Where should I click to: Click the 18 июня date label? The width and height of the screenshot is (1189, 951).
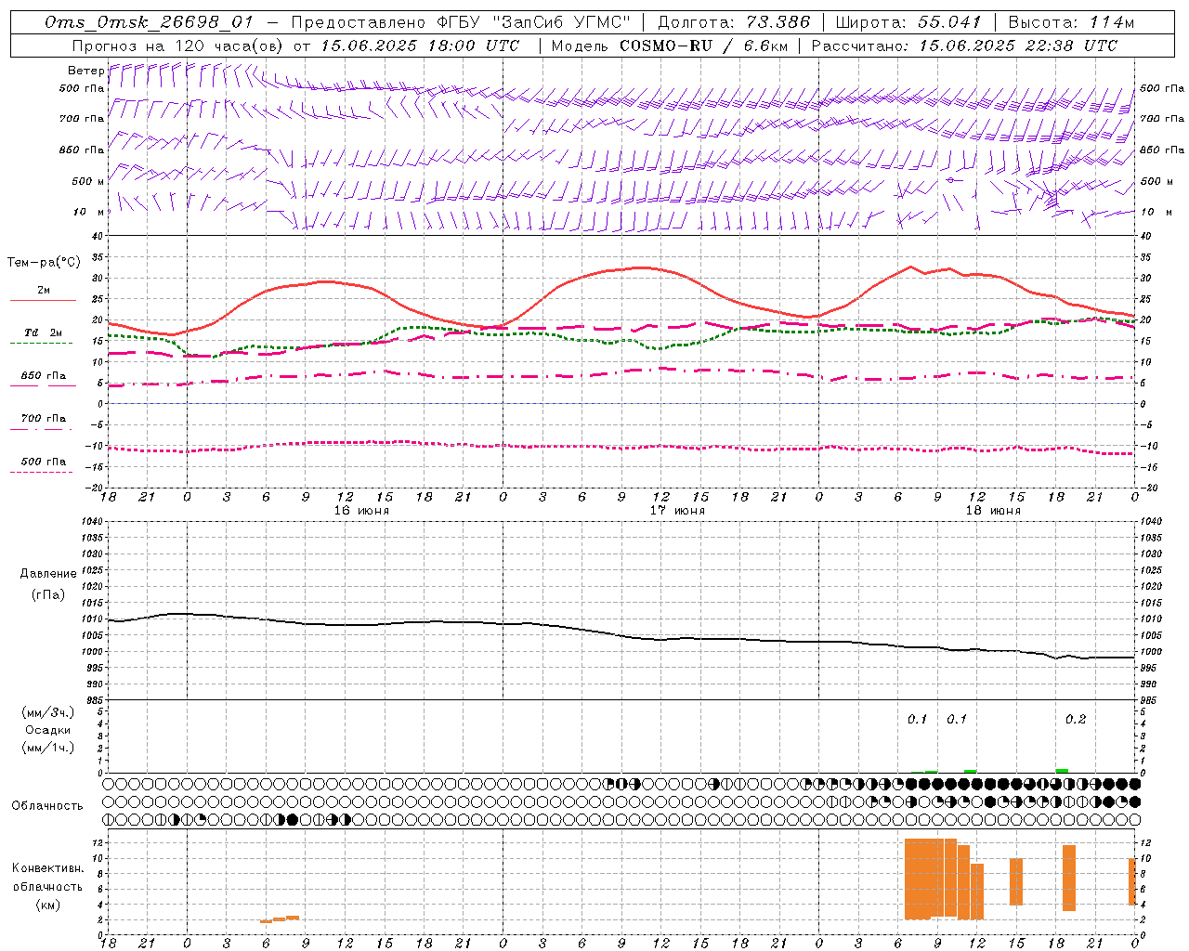click(993, 511)
